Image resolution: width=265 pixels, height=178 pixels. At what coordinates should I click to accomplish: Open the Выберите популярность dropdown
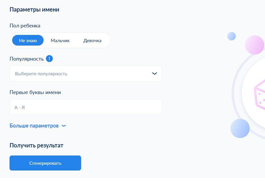(81, 74)
